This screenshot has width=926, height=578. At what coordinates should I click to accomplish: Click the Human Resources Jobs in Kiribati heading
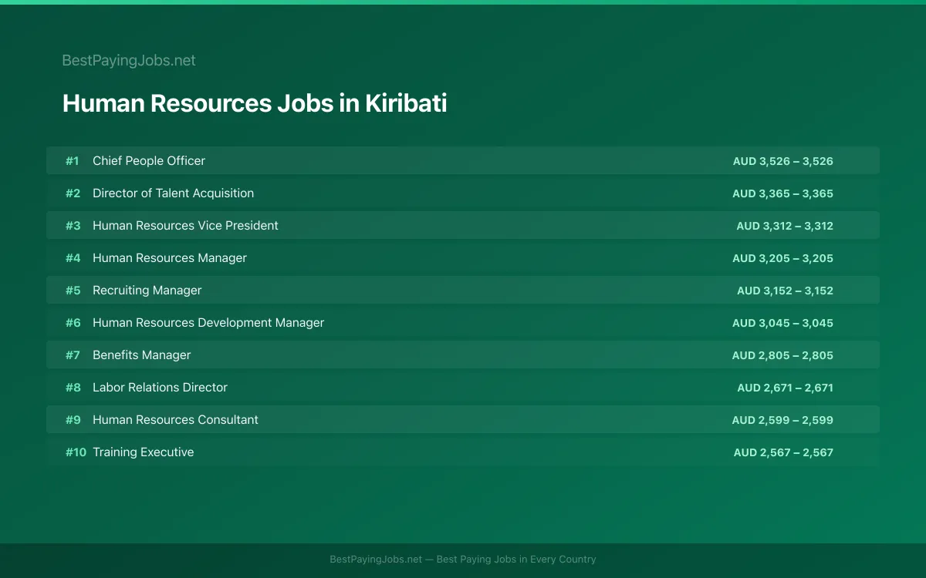[255, 103]
